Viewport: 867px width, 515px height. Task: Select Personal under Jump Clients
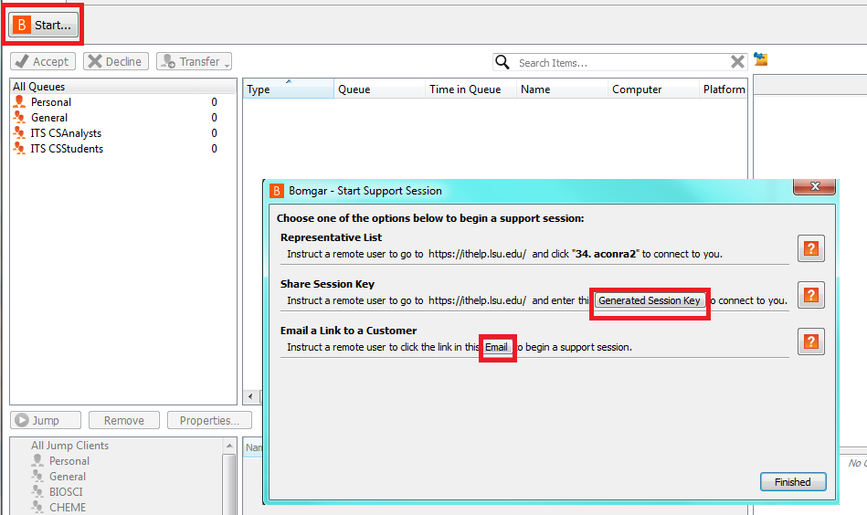[x=69, y=461]
